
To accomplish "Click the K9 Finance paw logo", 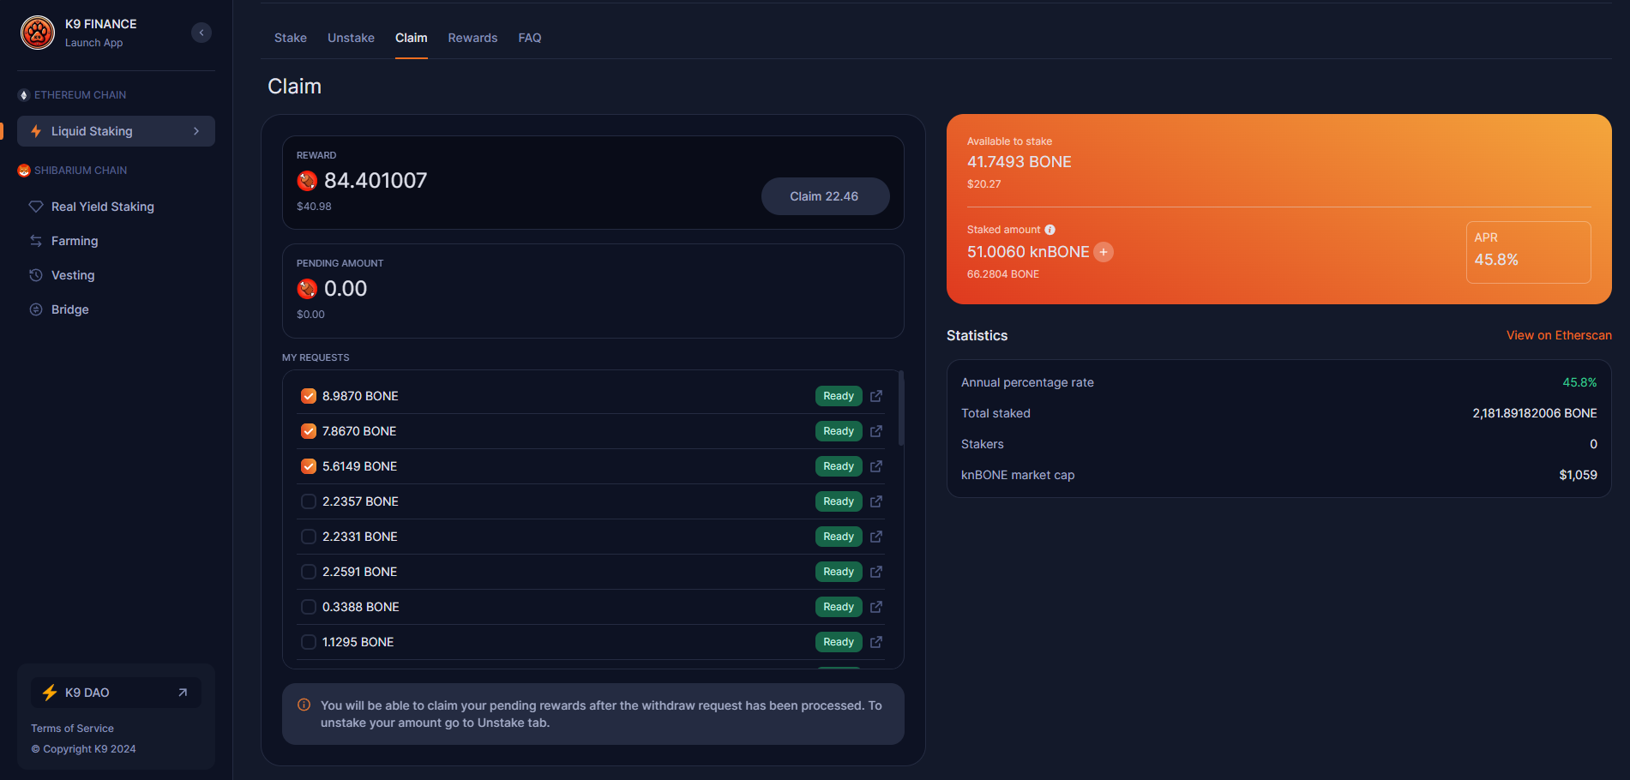I will coord(38,33).
